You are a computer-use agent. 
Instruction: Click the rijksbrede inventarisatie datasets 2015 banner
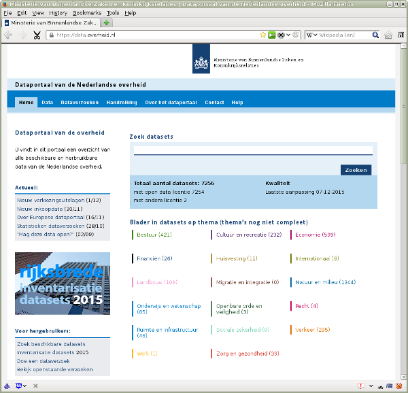tap(63, 284)
